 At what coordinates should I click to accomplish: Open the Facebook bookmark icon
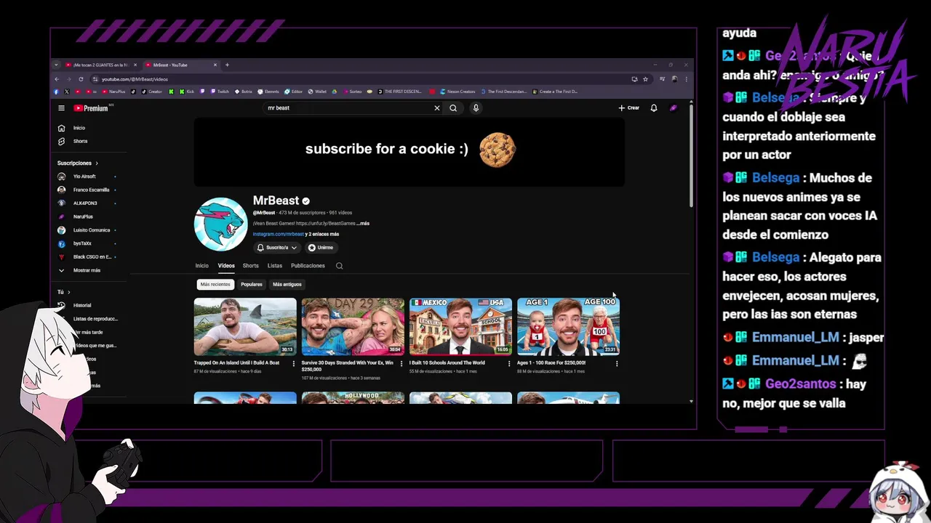pyautogui.click(x=57, y=92)
